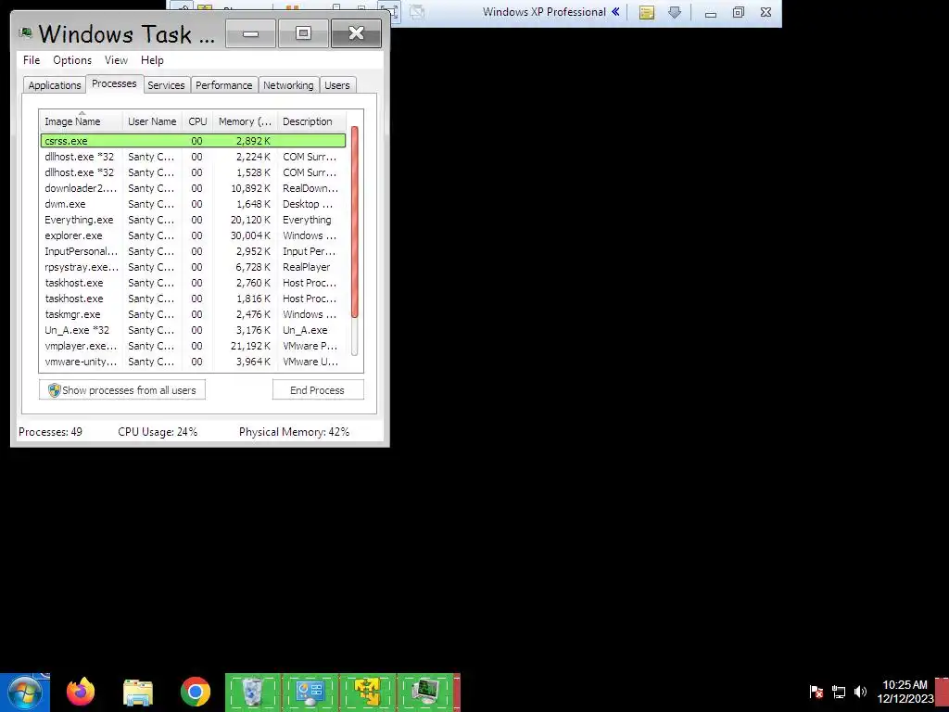Select the dllhost.exe row using 2,224 K
Image resolution: width=949 pixels, height=712 pixels.
(193, 156)
